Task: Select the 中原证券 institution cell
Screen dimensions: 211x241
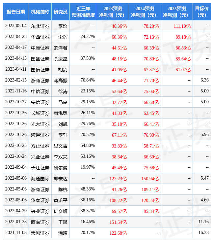Action: click(40, 48)
